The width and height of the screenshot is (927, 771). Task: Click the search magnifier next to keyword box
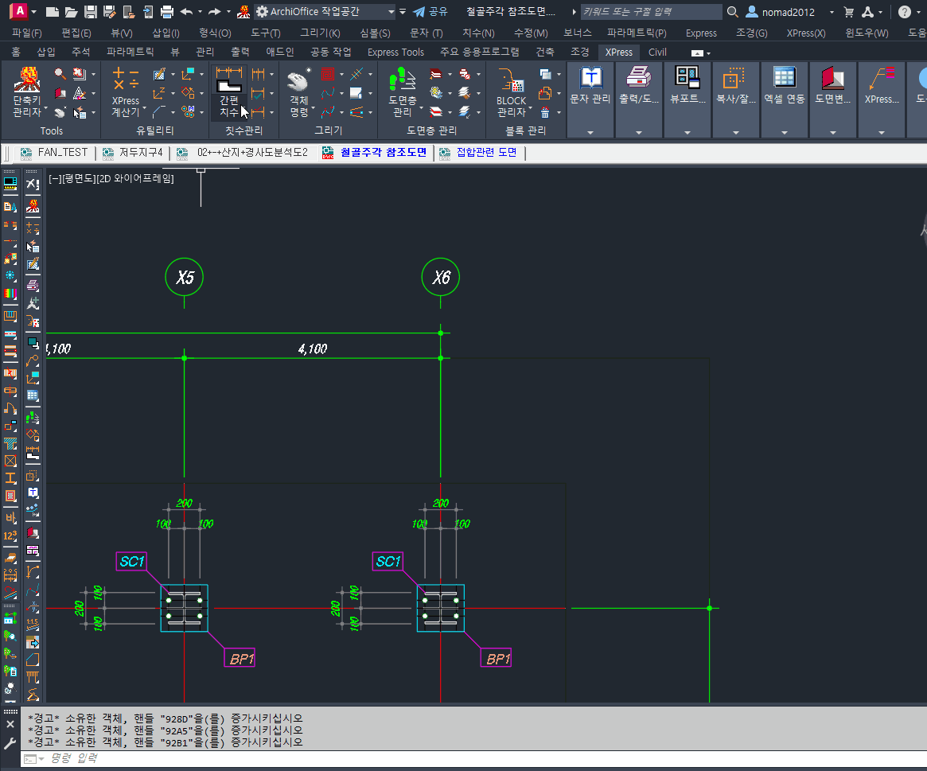coord(732,12)
